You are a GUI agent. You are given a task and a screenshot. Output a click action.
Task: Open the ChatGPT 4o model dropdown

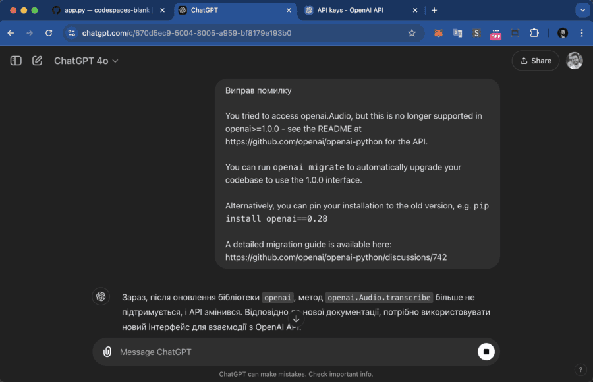pyautogui.click(x=86, y=61)
